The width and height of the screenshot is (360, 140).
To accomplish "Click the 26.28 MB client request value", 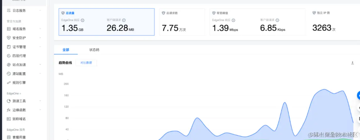I will (120, 28).
